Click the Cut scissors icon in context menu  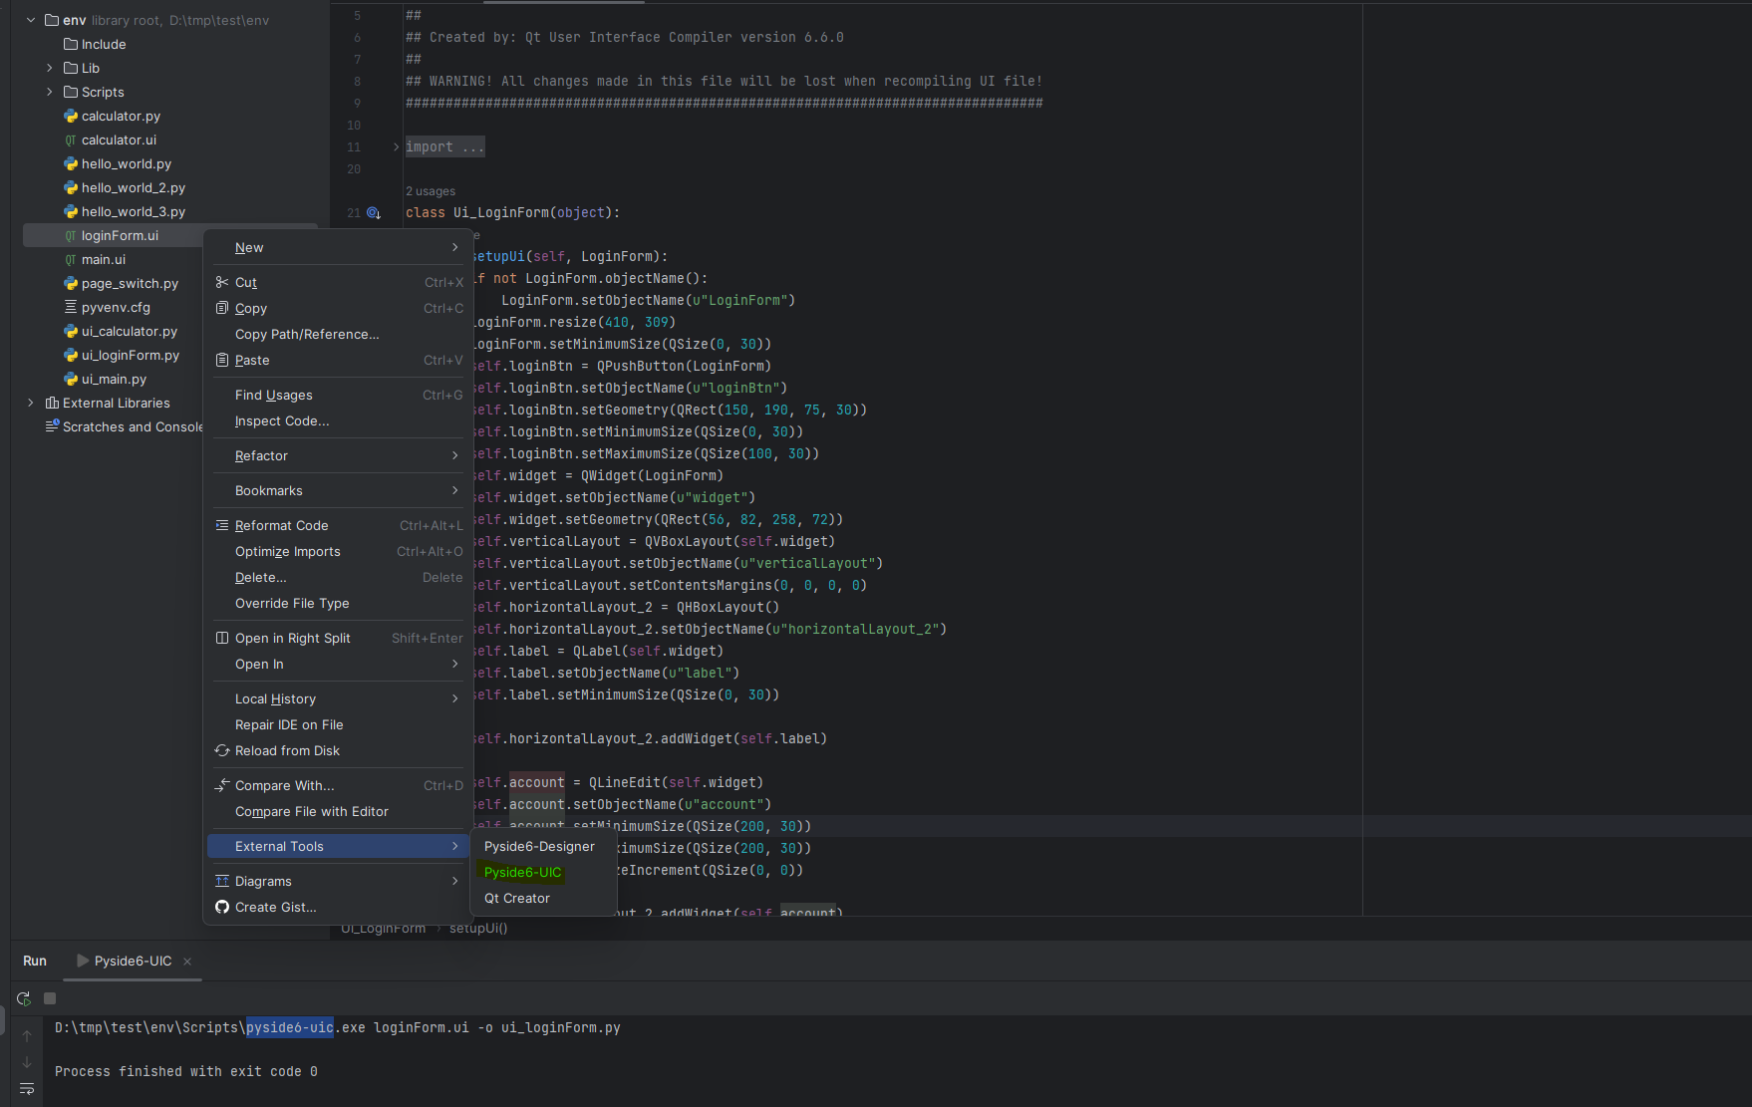(x=222, y=282)
